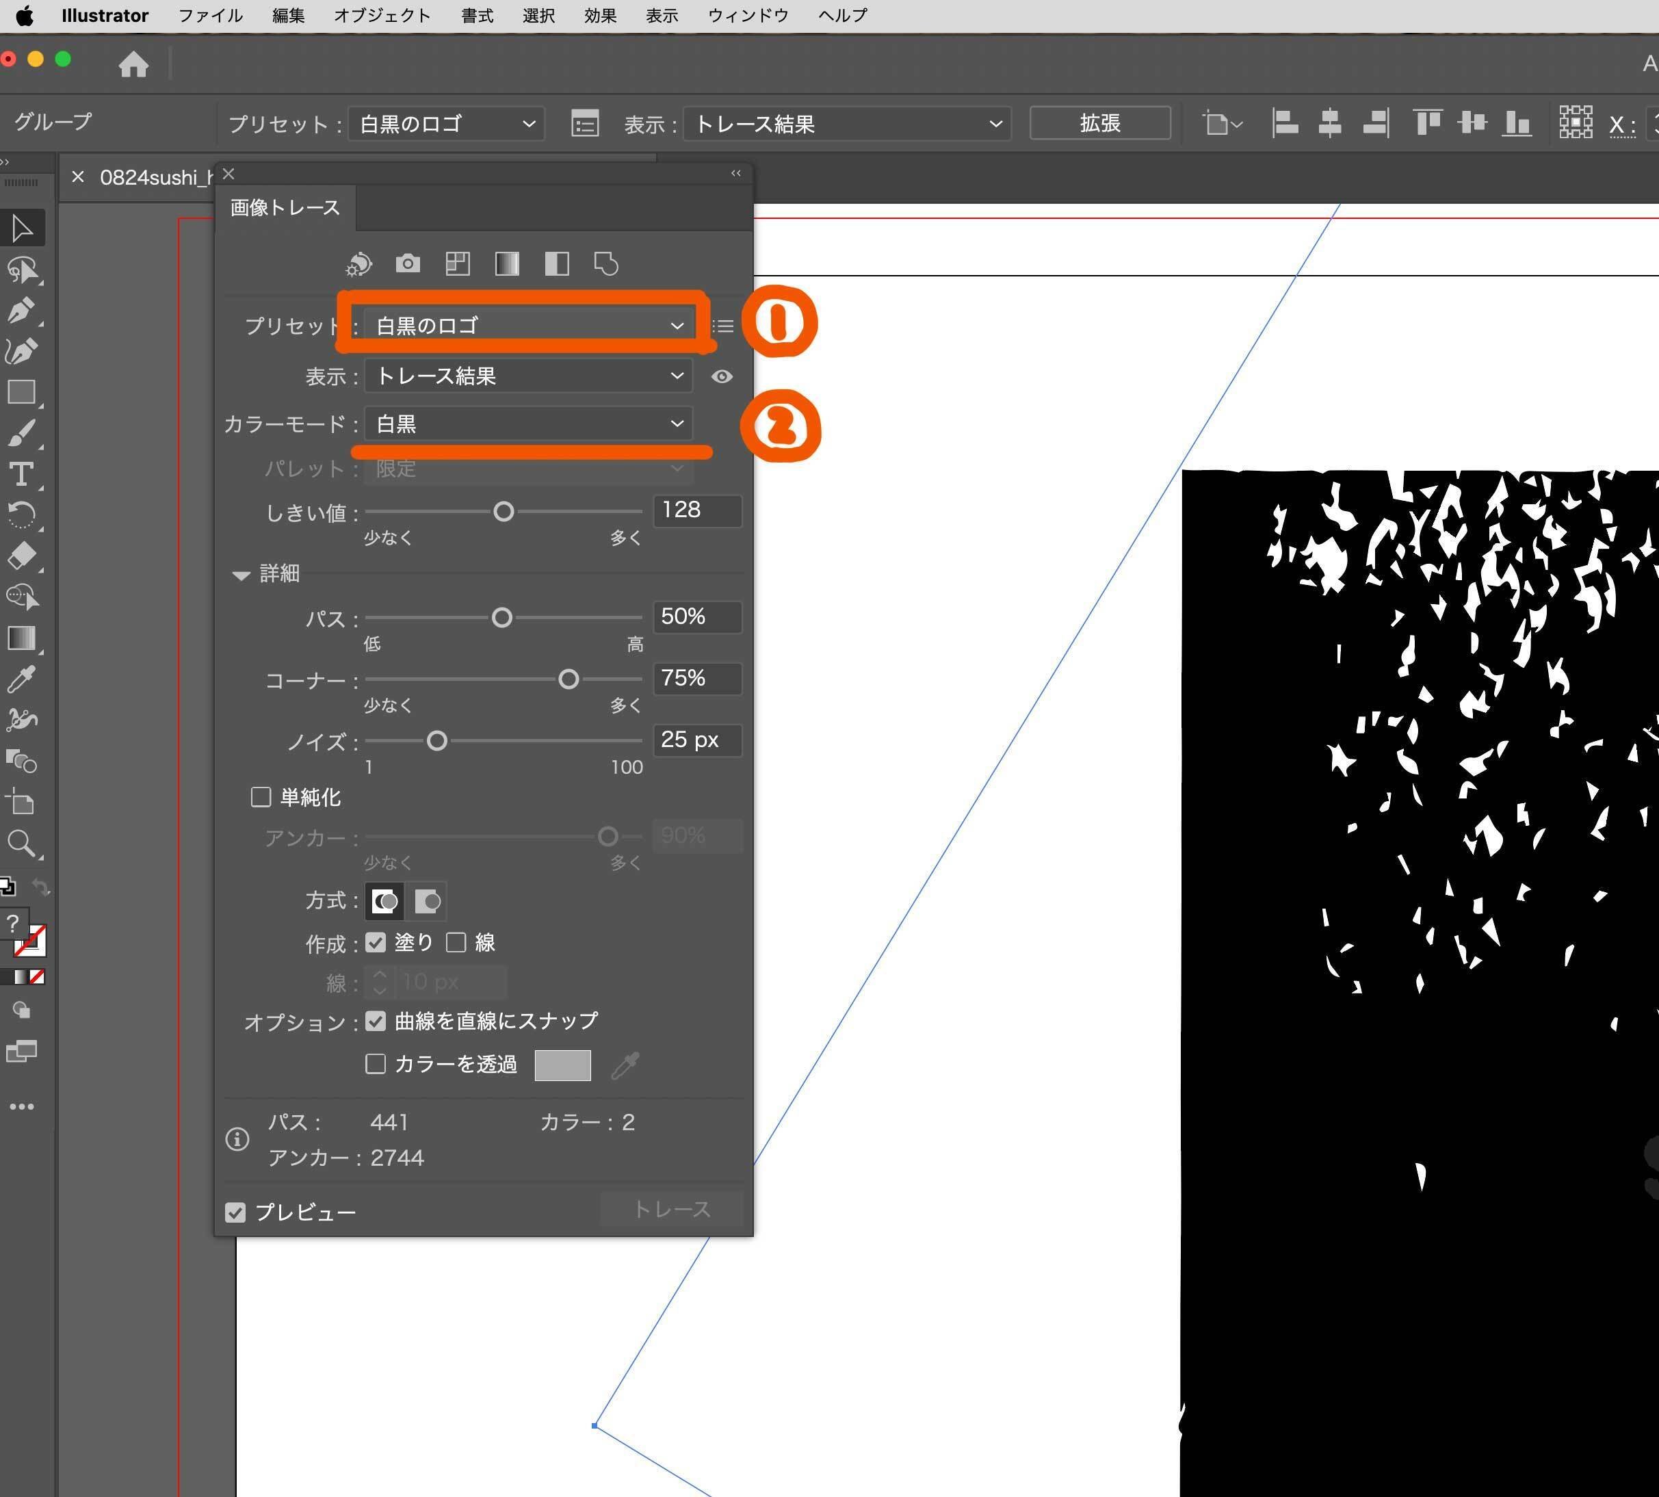Enable the 単純化 checkbox
The width and height of the screenshot is (1659, 1497).
(261, 797)
